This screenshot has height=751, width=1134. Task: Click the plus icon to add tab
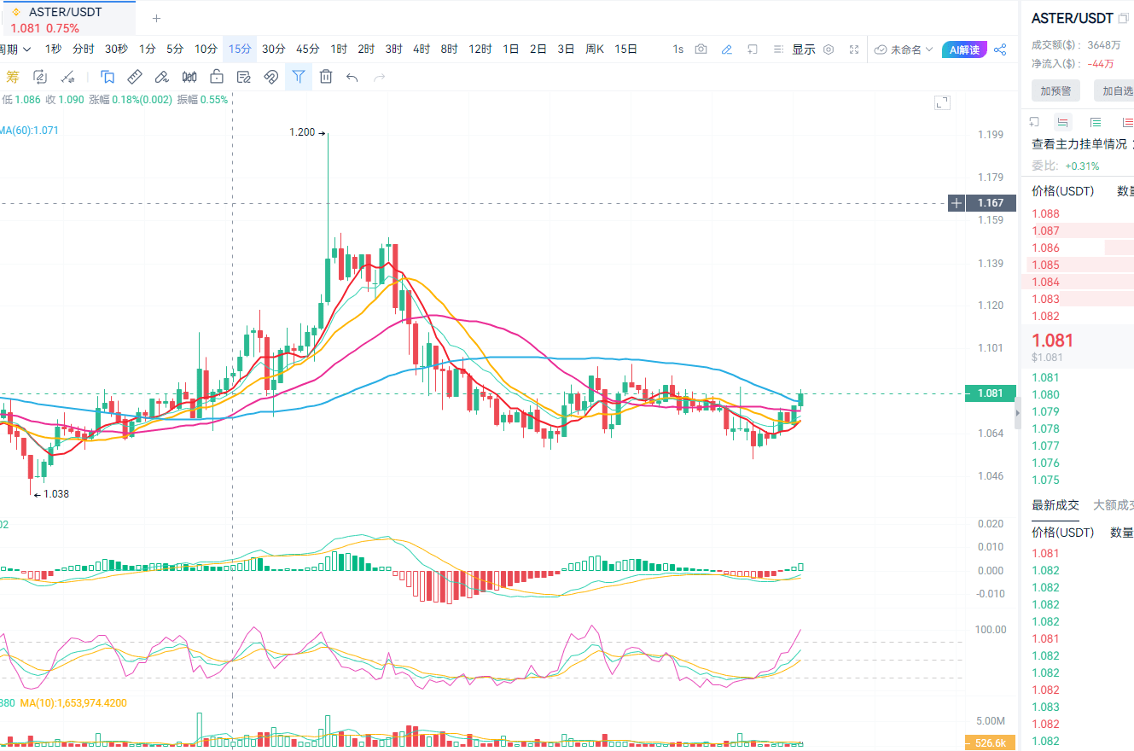click(x=156, y=18)
